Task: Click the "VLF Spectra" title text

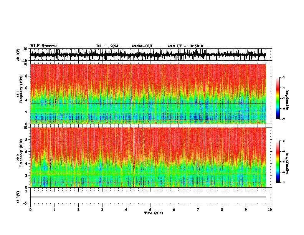Action: pyautogui.click(x=44, y=46)
